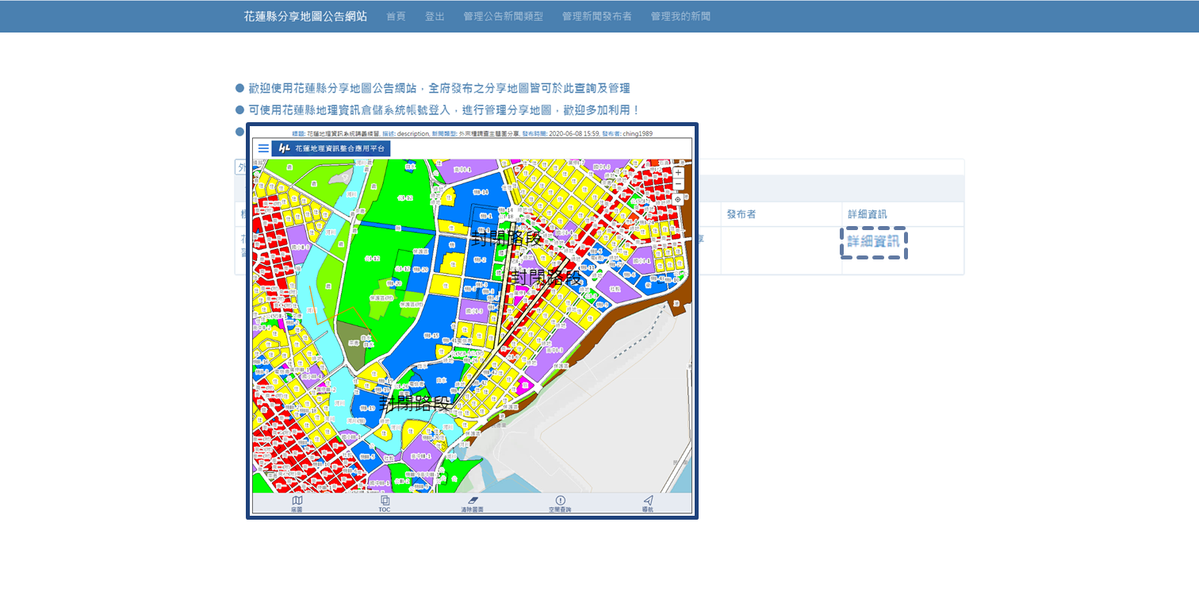Image resolution: width=1199 pixels, height=603 pixels.
Task: Zoom out the map with minus button
Action: click(x=678, y=185)
